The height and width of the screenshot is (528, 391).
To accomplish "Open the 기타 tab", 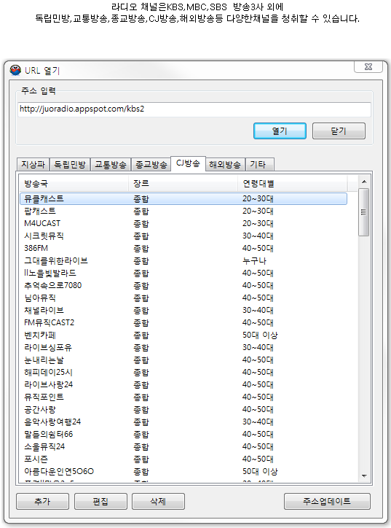I will coord(259,164).
